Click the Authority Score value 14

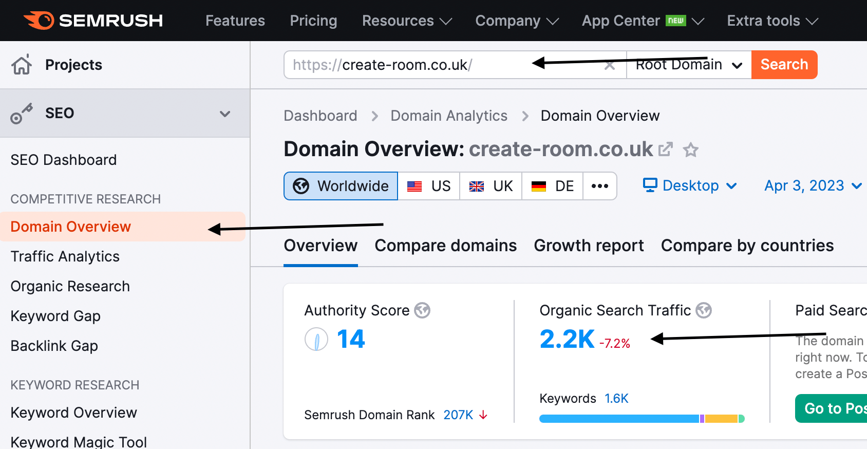click(x=351, y=339)
